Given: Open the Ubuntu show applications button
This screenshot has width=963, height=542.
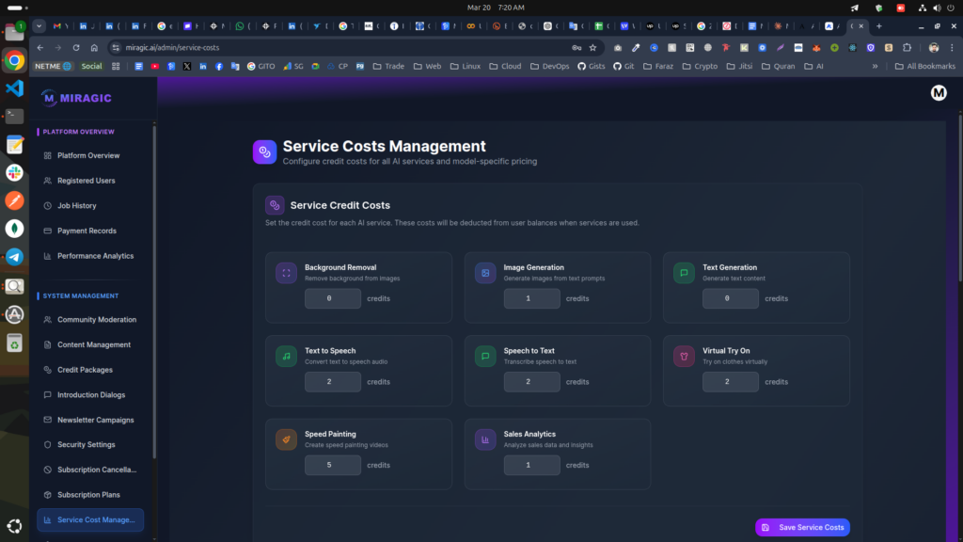Looking at the screenshot, I should [x=14, y=526].
